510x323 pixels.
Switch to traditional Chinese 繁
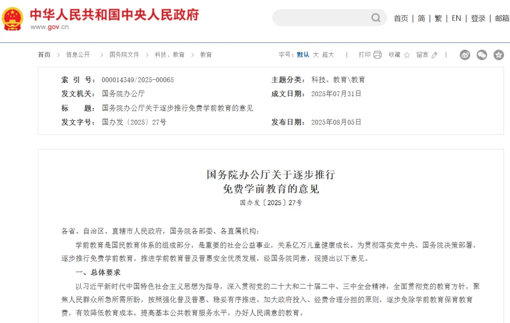pos(438,18)
